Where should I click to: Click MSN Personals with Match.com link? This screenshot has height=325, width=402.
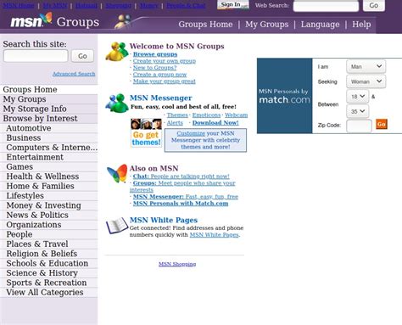pos(181,204)
